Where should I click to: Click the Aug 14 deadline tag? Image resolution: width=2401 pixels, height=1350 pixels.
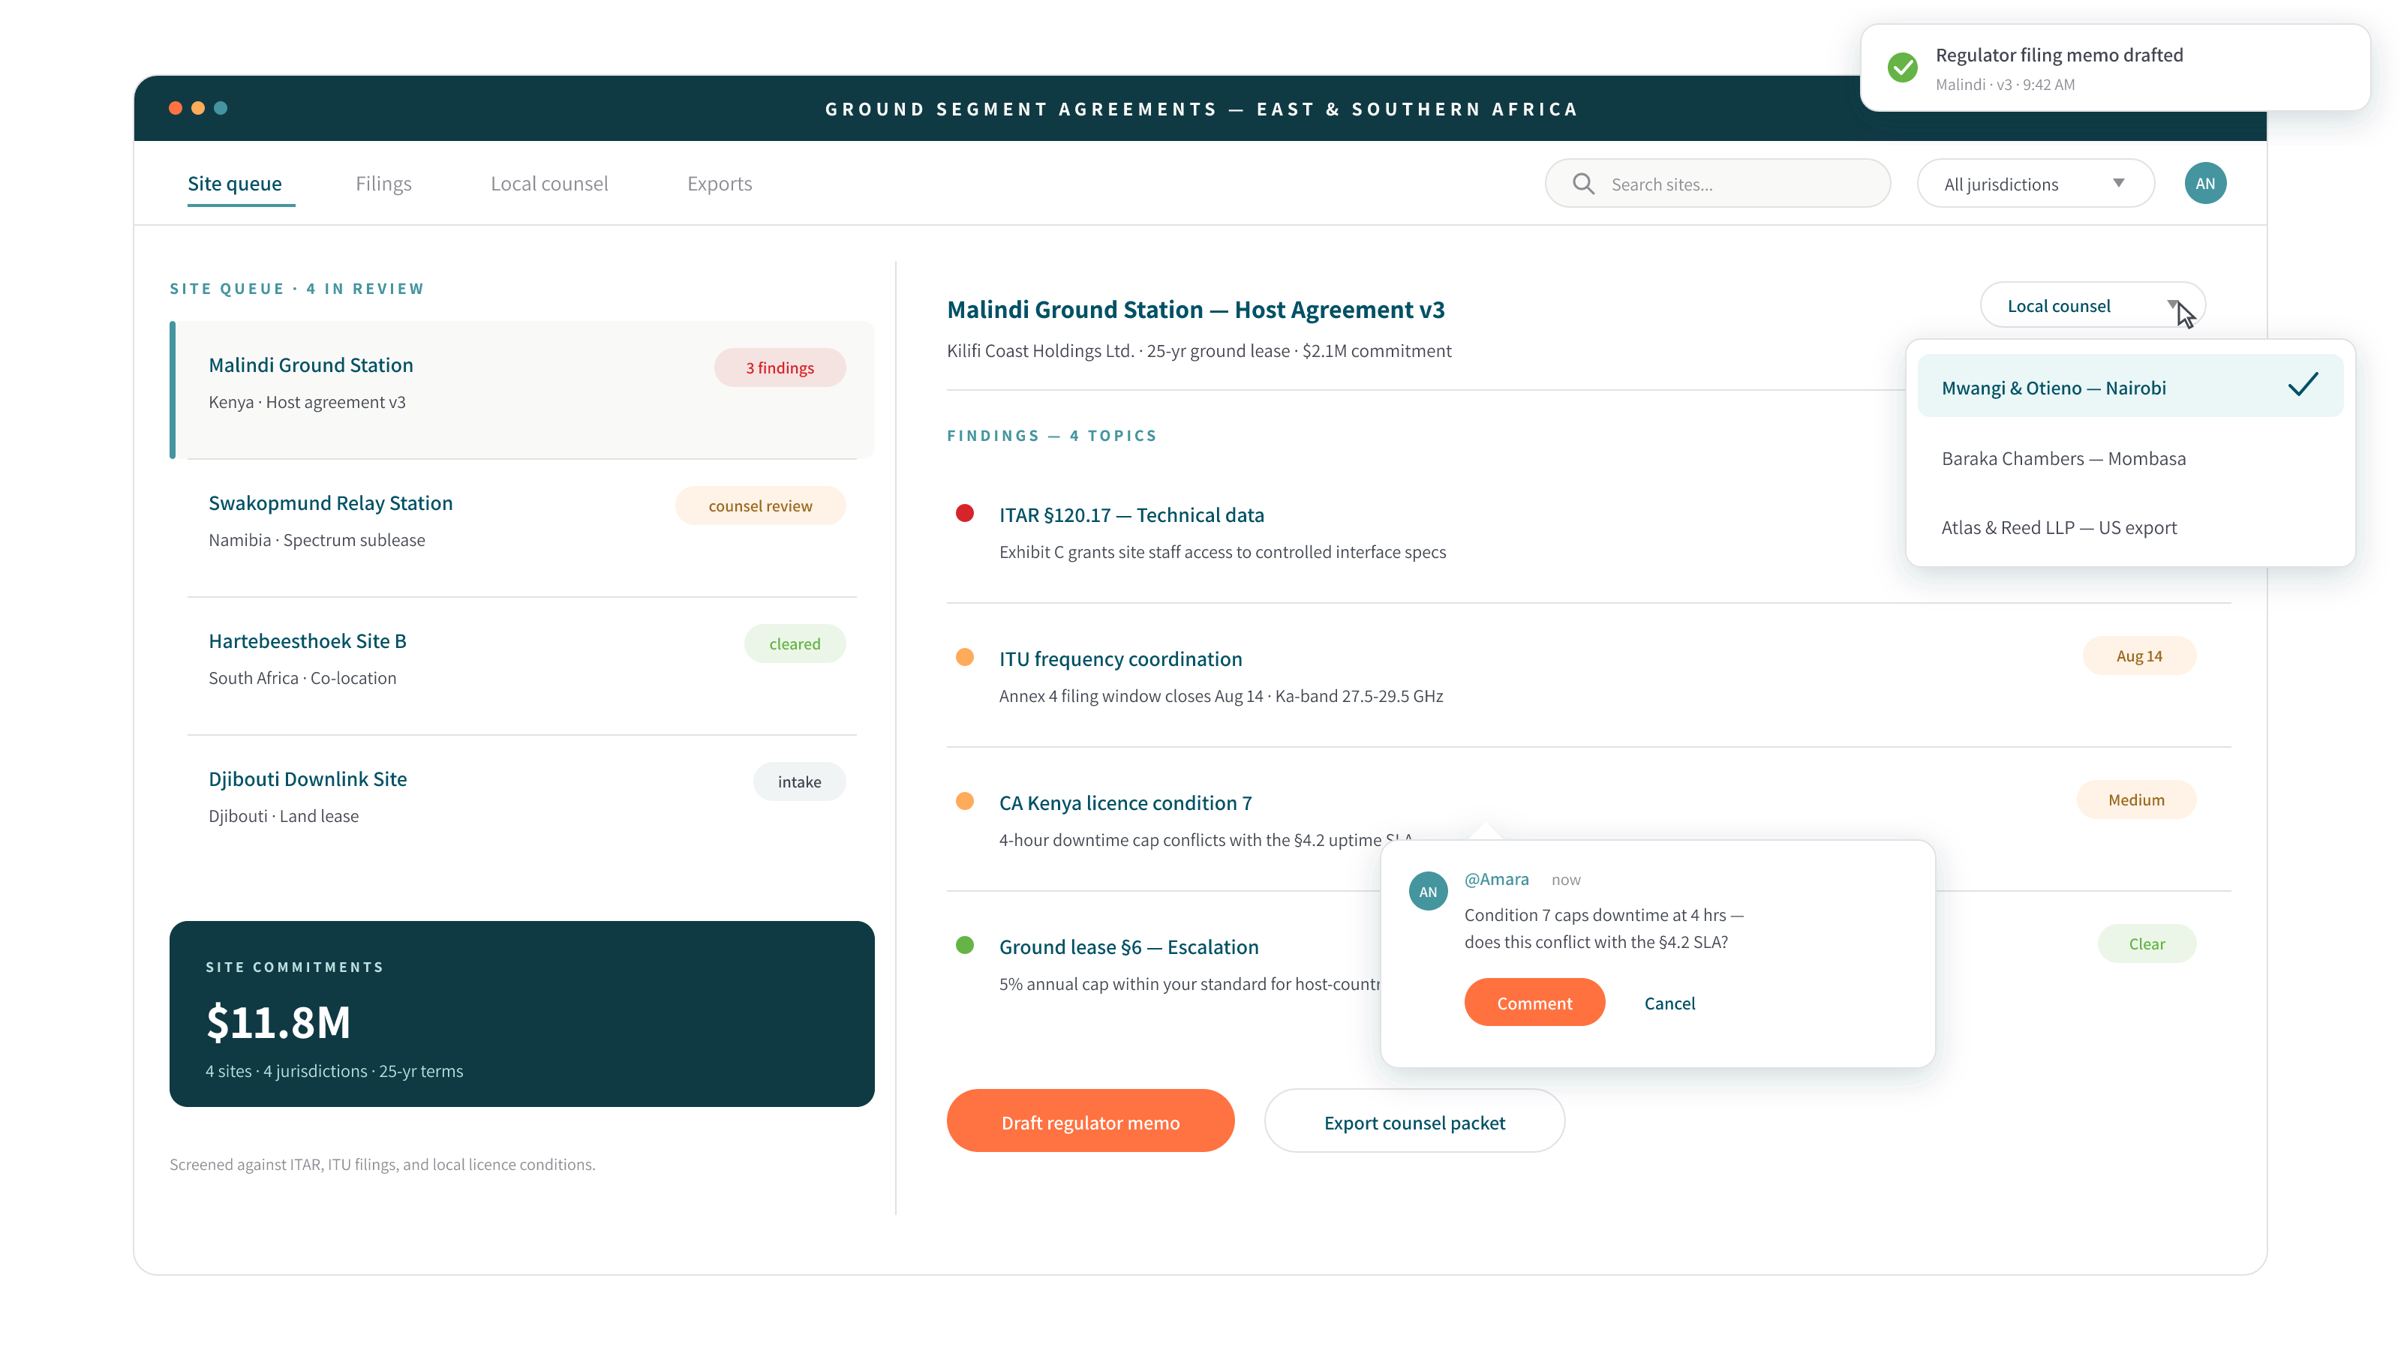[x=2139, y=655]
